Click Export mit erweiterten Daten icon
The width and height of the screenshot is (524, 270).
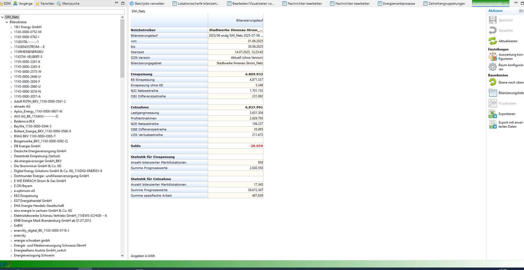(x=493, y=124)
